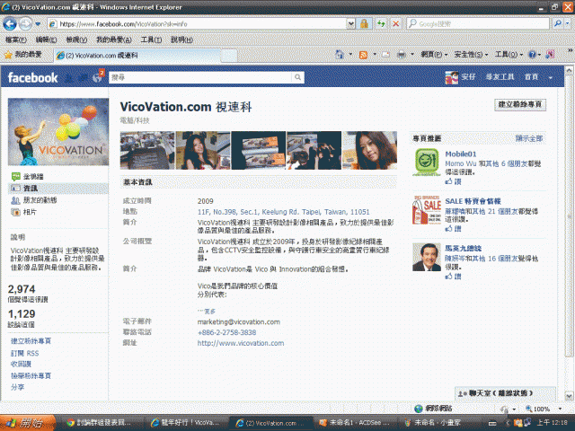Click the 建立粉絲專頁 button at top right
Image resolution: width=575 pixels, height=431 pixels.
point(520,105)
